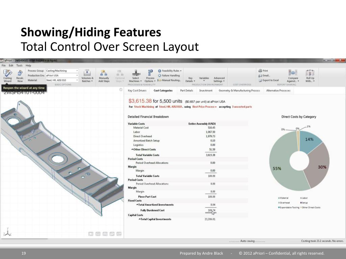Open the Variables dropdown

click(x=204, y=79)
